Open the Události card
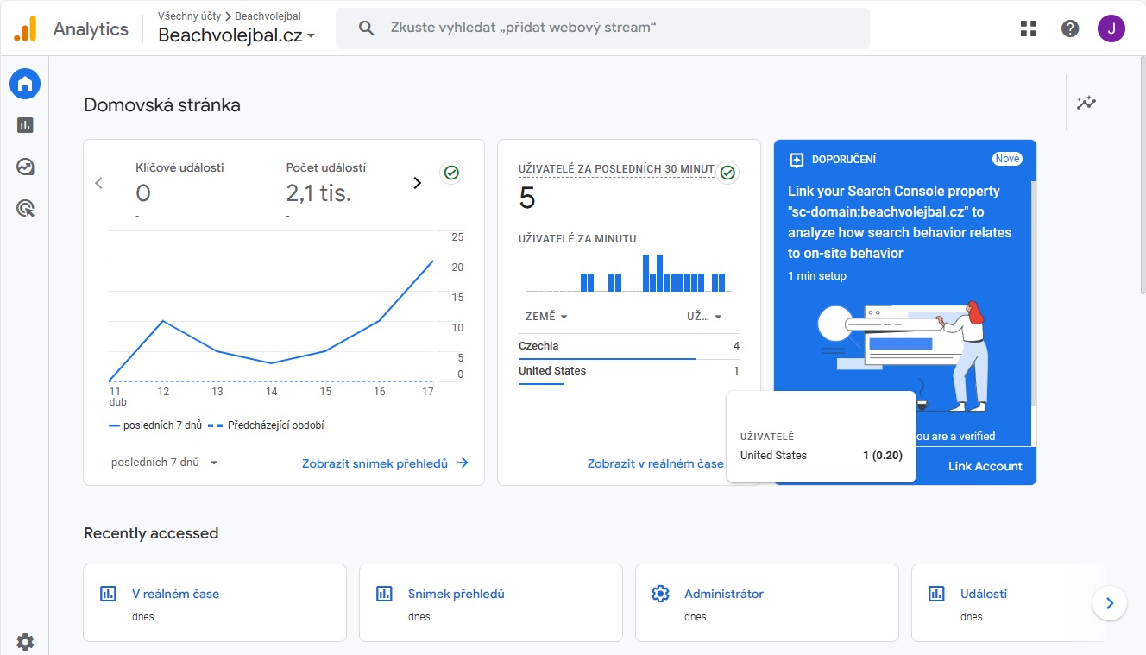The height and width of the screenshot is (655, 1146). 1009,603
